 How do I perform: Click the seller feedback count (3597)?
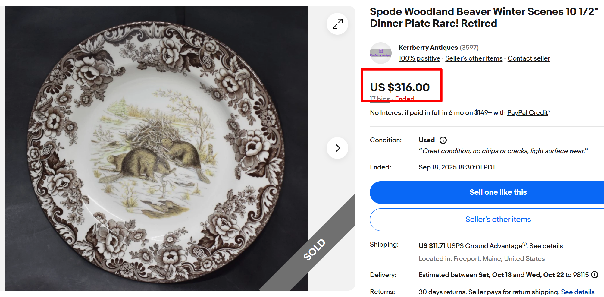pyautogui.click(x=469, y=48)
